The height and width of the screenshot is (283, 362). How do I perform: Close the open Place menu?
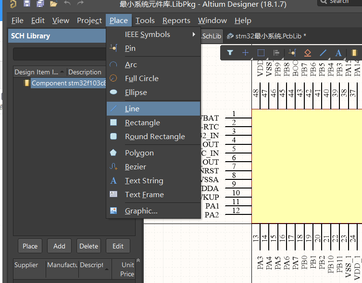[x=119, y=21]
